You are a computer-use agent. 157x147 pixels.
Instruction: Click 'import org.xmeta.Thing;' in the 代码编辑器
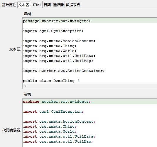coord(50,126)
